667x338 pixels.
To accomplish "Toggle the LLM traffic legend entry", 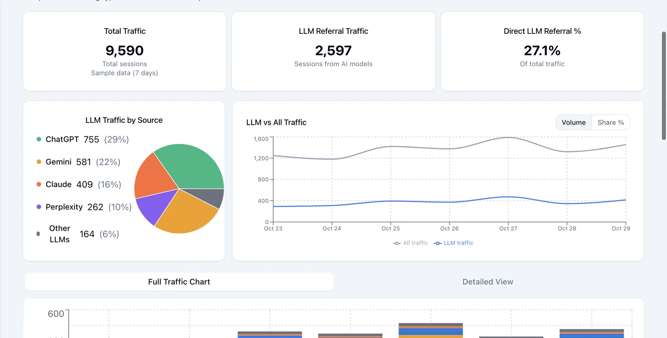I will point(454,243).
